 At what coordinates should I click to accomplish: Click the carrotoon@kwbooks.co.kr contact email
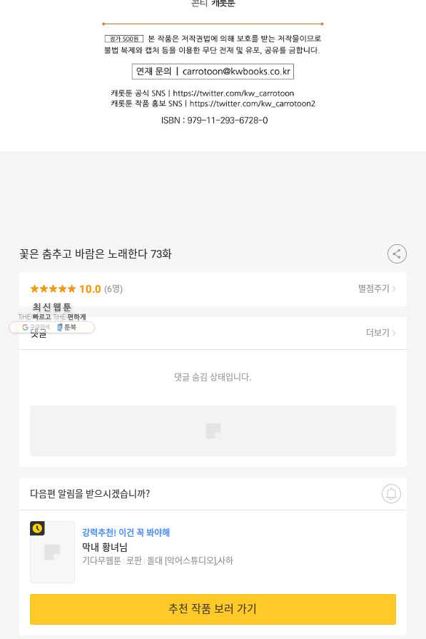tap(236, 71)
